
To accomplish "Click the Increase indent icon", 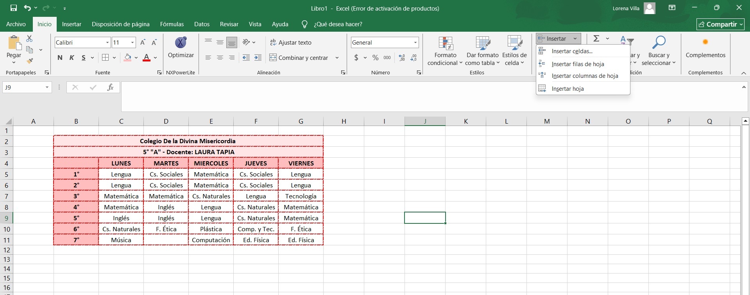I will (258, 58).
